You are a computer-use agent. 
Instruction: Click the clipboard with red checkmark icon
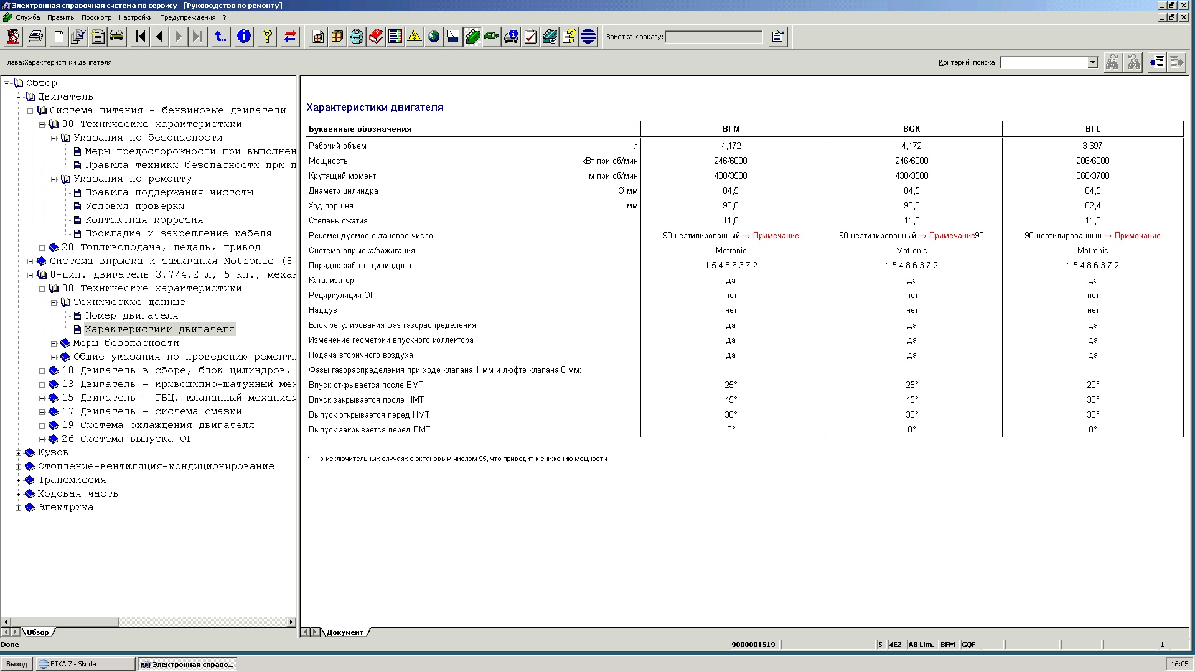(x=530, y=37)
